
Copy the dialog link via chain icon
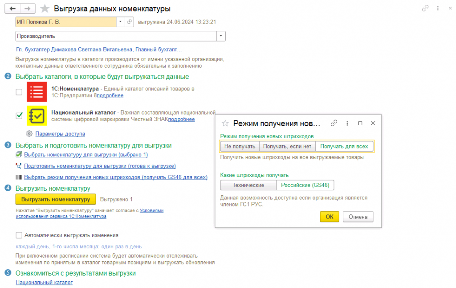tap(334, 123)
